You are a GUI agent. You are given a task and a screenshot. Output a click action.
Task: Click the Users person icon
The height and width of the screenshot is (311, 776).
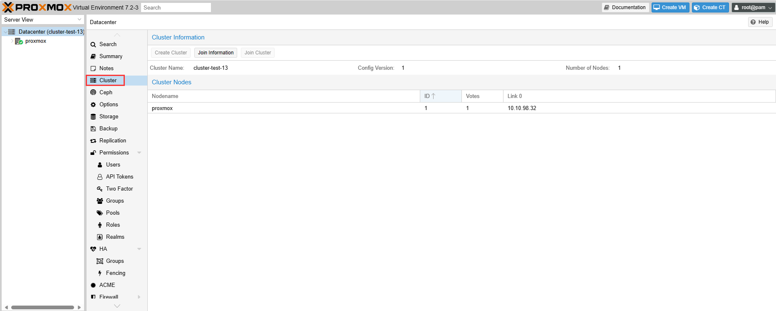[x=100, y=165]
